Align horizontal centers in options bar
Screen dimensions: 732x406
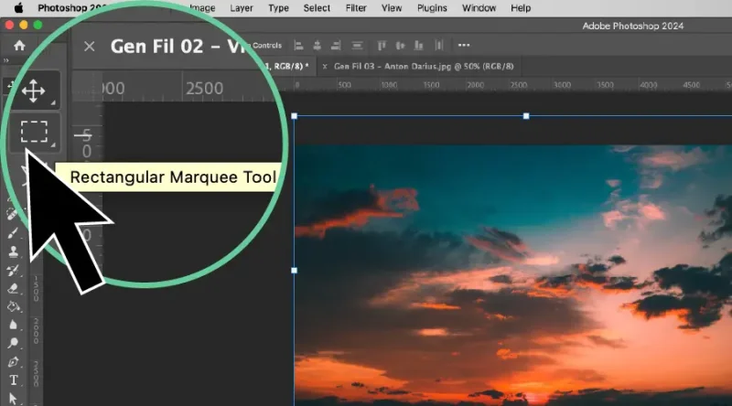pos(317,46)
